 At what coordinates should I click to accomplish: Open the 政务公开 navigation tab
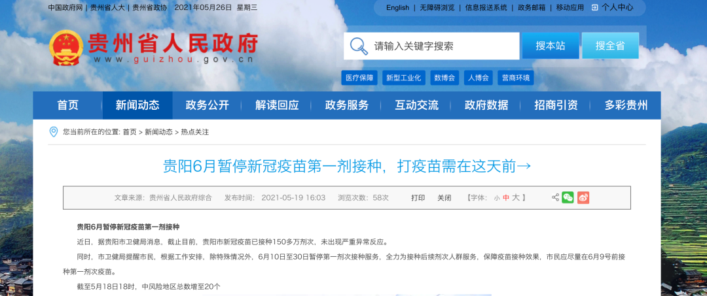(208, 105)
